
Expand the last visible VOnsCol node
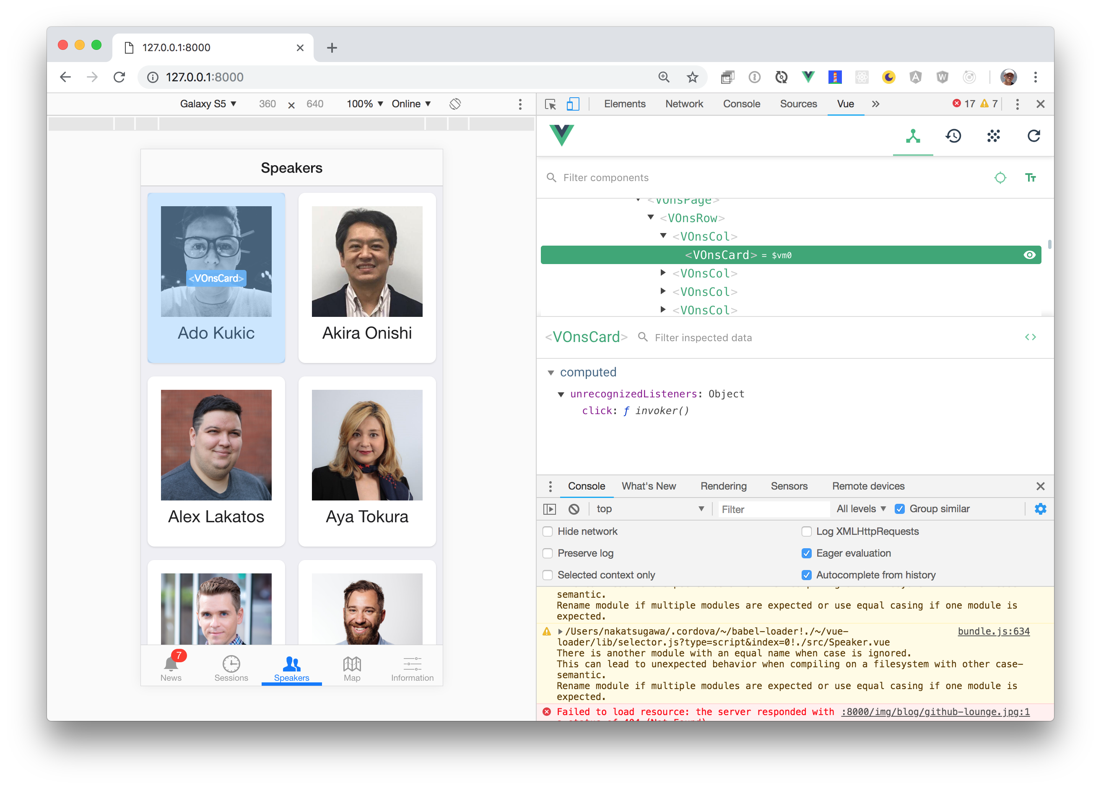(x=663, y=310)
